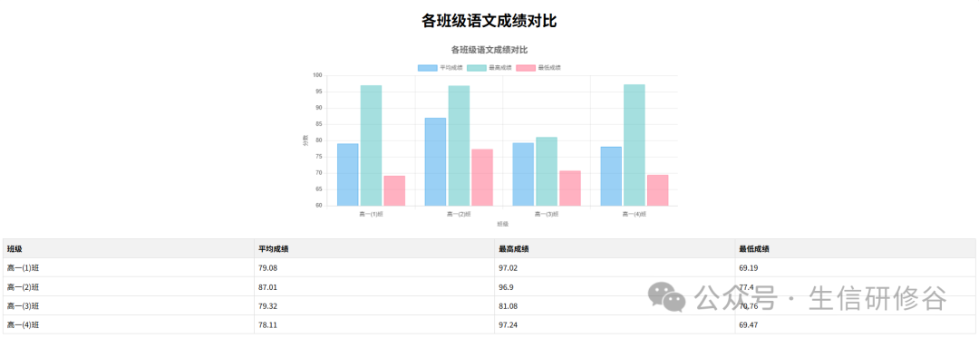Toggle 最高成绩 series in the chart legend

[x=489, y=67]
